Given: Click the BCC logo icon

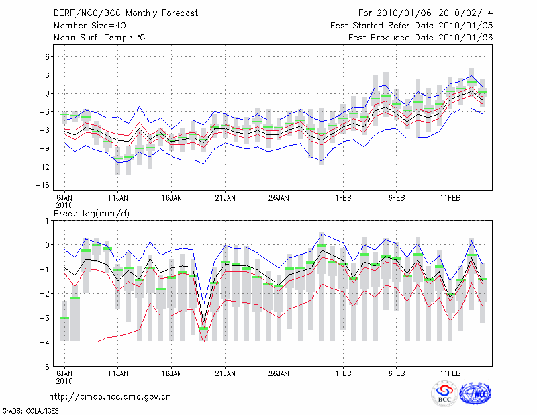Looking at the screenshot, I should [444, 394].
